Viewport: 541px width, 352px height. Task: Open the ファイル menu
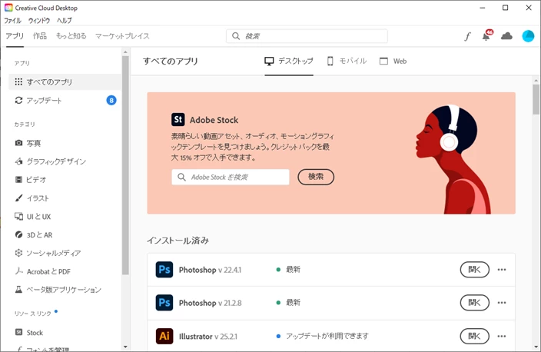[12, 21]
